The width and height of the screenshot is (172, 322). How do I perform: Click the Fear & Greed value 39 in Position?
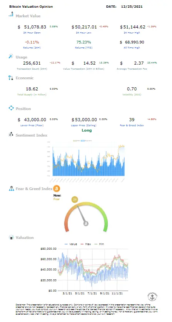(x=132, y=120)
